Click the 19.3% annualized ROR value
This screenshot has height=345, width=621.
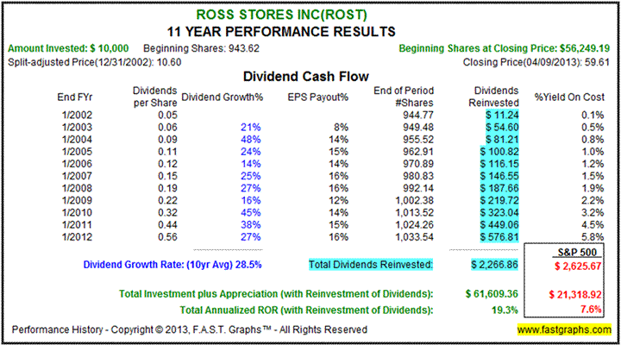pyautogui.click(x=505, y=310)
